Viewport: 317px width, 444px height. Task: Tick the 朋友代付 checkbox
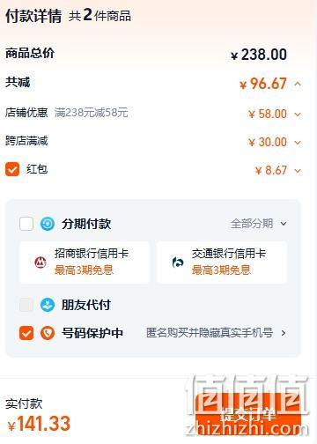pyautogui.click(x=26, y=305)
